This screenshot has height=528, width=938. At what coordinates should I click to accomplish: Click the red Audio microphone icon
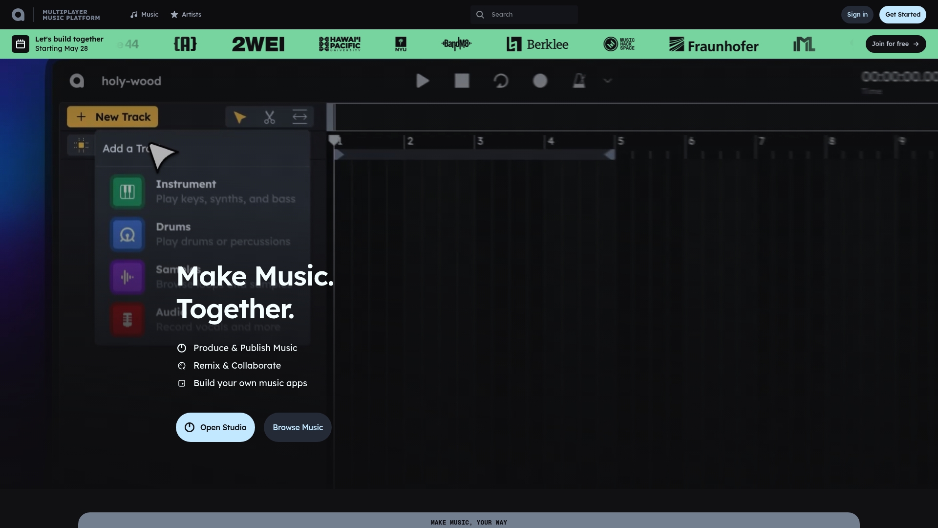[128, 320]
